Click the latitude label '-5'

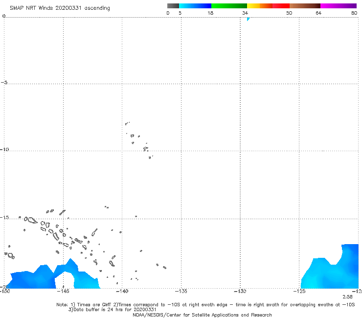click(x=4, y=83)
